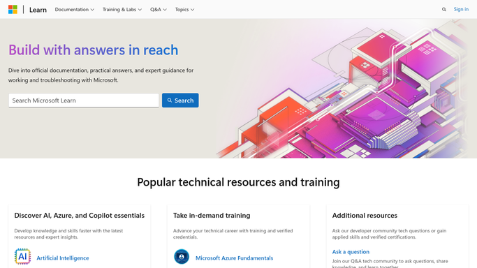Viewport: 477px width, 268px height.
Task: Open the Artificial Intelligence link
Action: pyautogui.click(x=63, y=258)
